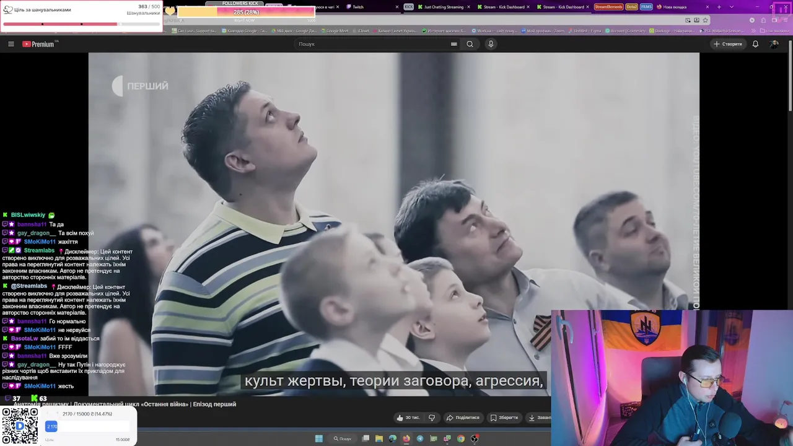Click the video title Анатомія рашизму
This screenshot has height=446, width=793.
tap(125, 404)
